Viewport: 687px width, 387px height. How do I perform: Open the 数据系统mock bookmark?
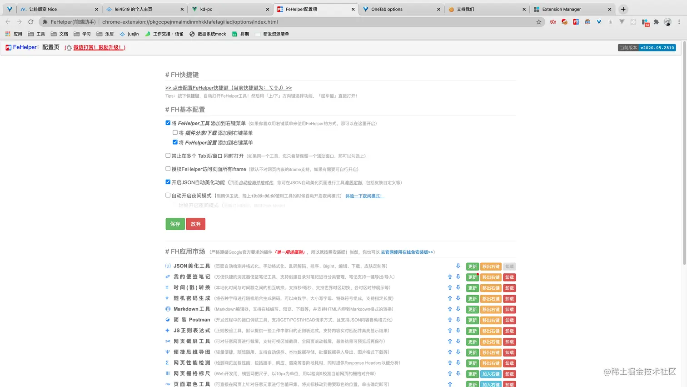(x=208, y=34)
